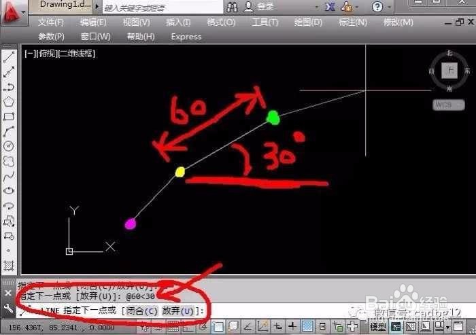Open the 工具(T) menu
476x335 pixels.
point(265,22)
